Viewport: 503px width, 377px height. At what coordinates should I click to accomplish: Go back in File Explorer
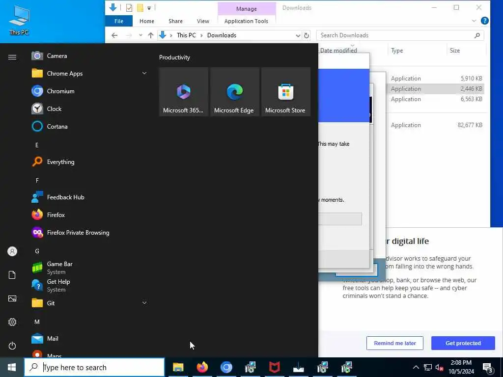114,35
